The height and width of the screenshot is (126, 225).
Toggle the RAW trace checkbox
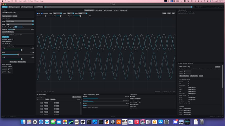(x=37, y=13)
